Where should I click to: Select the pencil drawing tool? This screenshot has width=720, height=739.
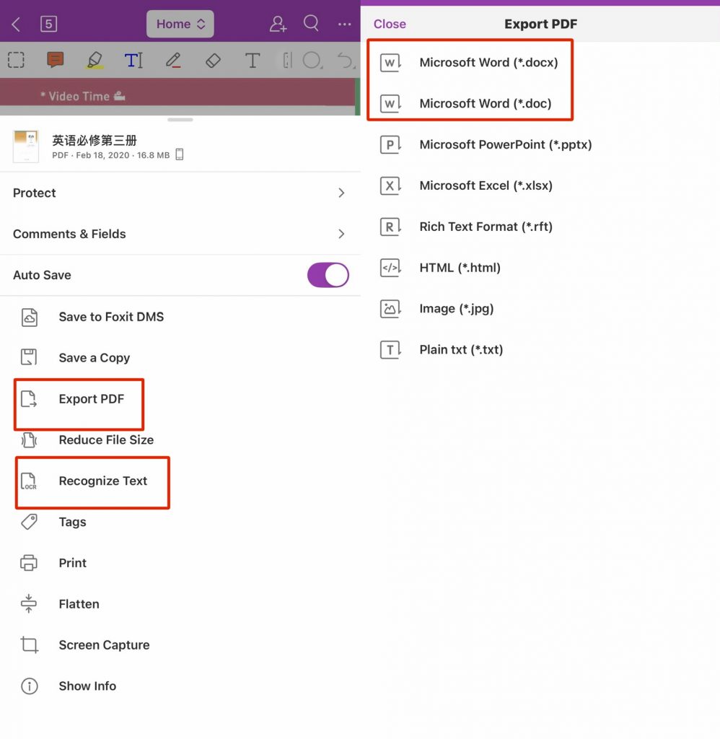(173, 61)
